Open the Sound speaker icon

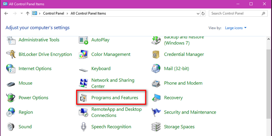[x=11, y=126]
